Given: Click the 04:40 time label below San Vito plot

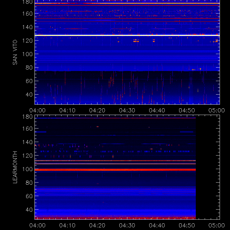Looking at the screenshot, I should tap(157, 110).
